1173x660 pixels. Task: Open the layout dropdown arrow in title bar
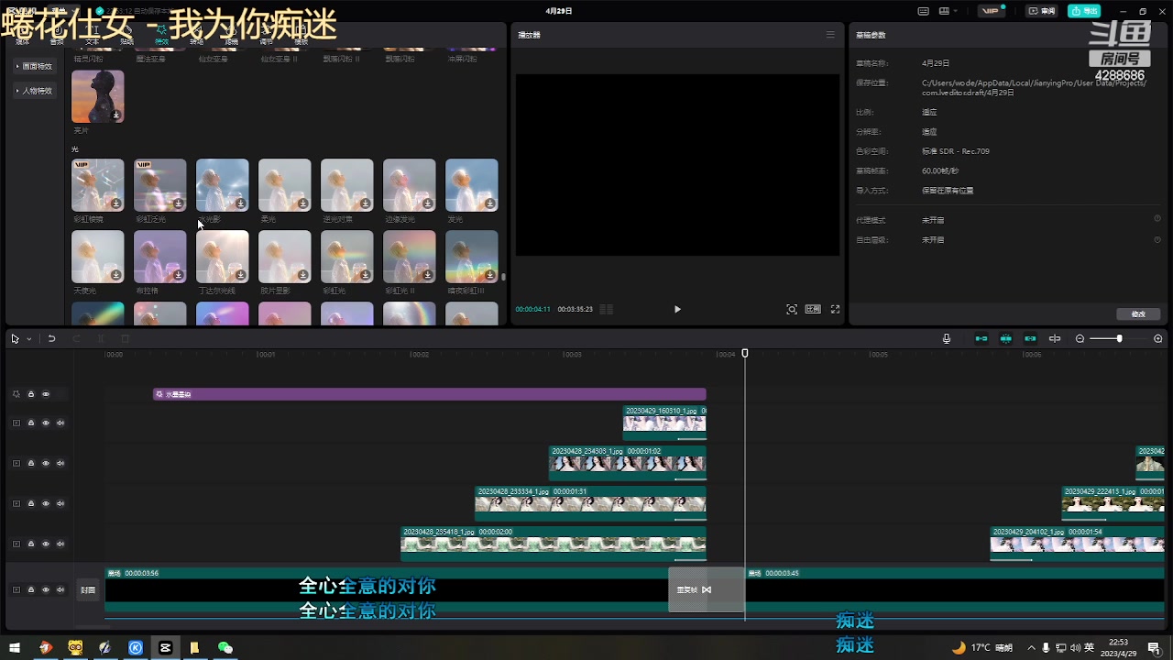click(956, 11)
